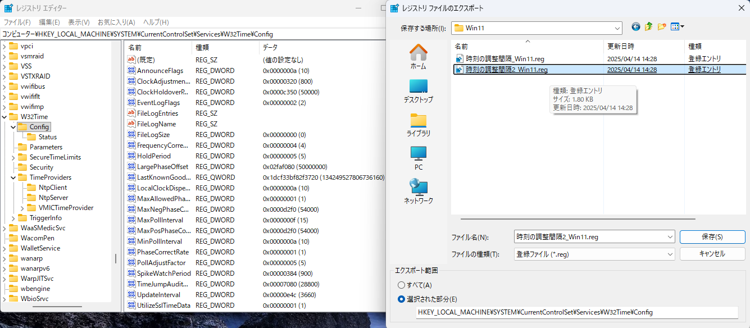Click the Config folder icon in the registry tree

[22, 127]
